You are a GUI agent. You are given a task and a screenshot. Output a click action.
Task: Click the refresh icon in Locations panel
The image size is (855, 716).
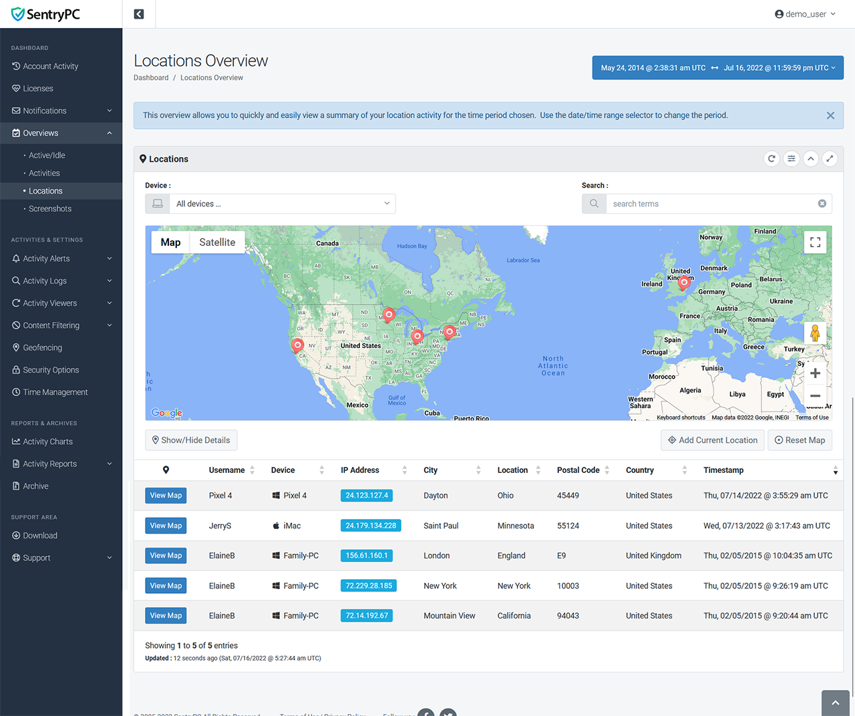click(x=772, y=159)
